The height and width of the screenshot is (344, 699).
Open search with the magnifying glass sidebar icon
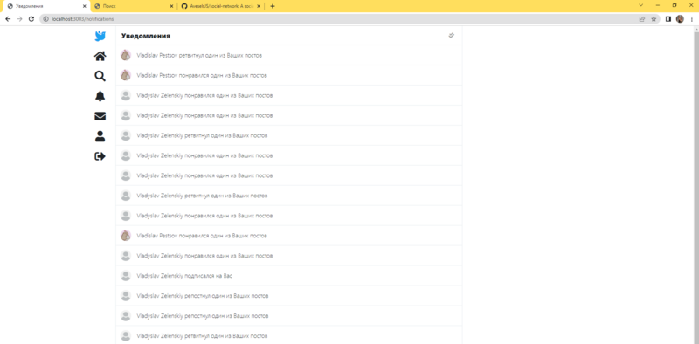point(100,76)
